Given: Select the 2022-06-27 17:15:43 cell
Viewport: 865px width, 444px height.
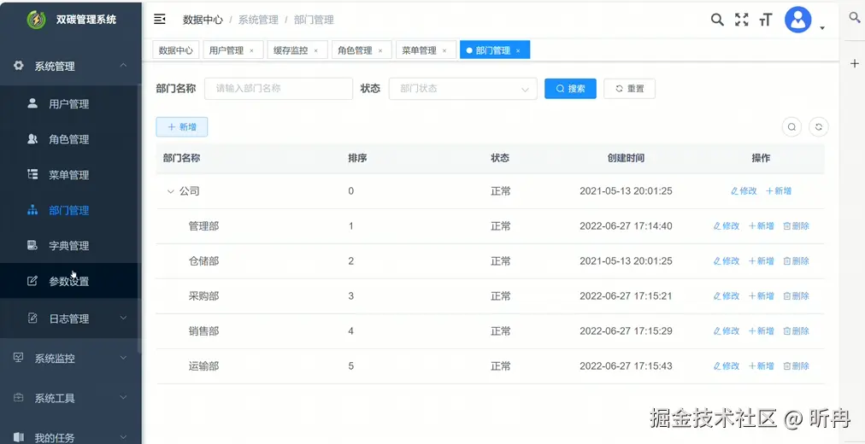Looking at the screenshot, I should tap(626, 365).
